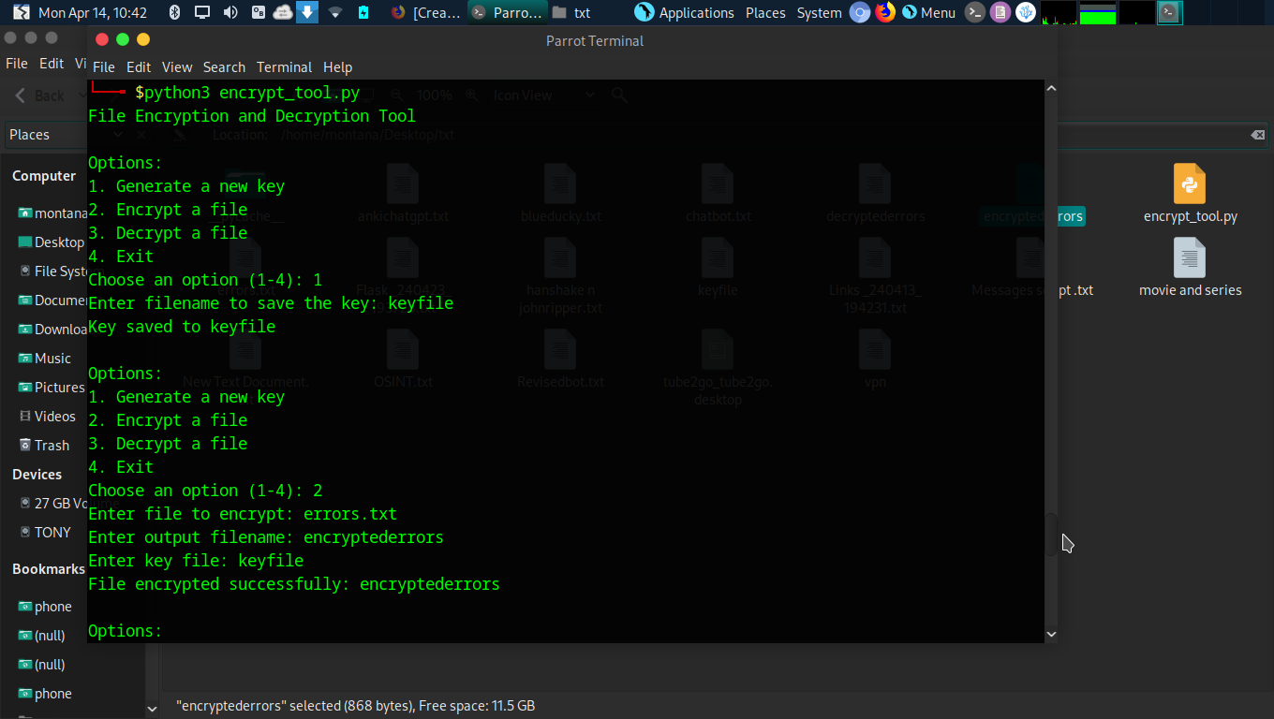1274x719 pixels.
Task: Open the file manager's File menu
Action: 17,64
